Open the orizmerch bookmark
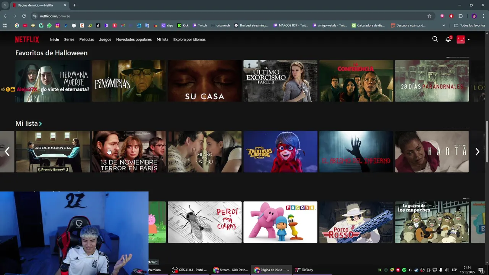Screen dimensions: 489x275 click(220, 26)
